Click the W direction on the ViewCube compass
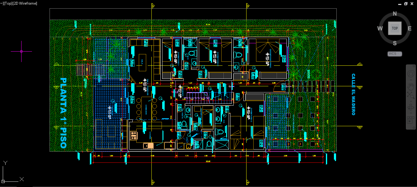 [x=380, y=28]
